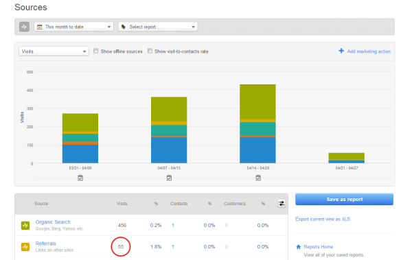Enable 'Show offline sources' checkbox
412x260 pixels.
[x=96, y=51]
